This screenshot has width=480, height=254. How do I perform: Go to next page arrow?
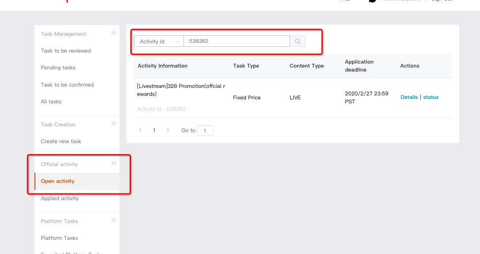168,130
